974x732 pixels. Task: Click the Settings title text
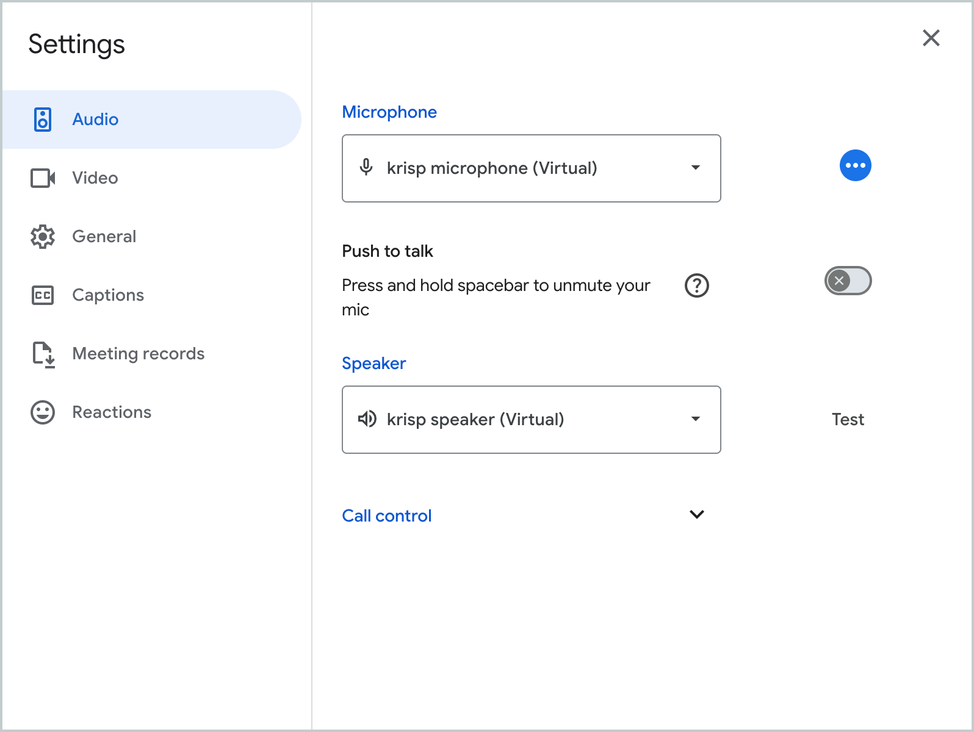77,45
